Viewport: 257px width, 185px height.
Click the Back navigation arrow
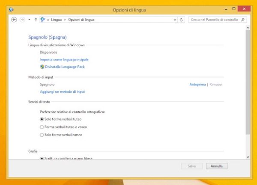14,20
